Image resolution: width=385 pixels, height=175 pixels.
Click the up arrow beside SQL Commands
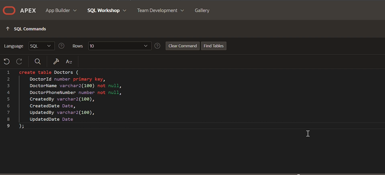[x=8, y=29]
